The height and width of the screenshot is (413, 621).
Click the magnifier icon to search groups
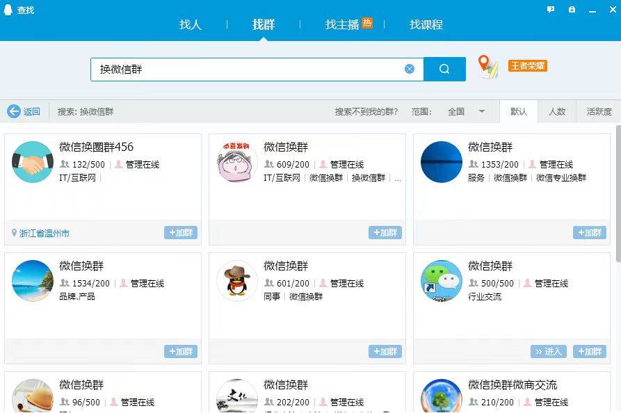444,68
